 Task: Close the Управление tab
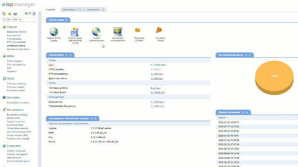tap(103, 9)
